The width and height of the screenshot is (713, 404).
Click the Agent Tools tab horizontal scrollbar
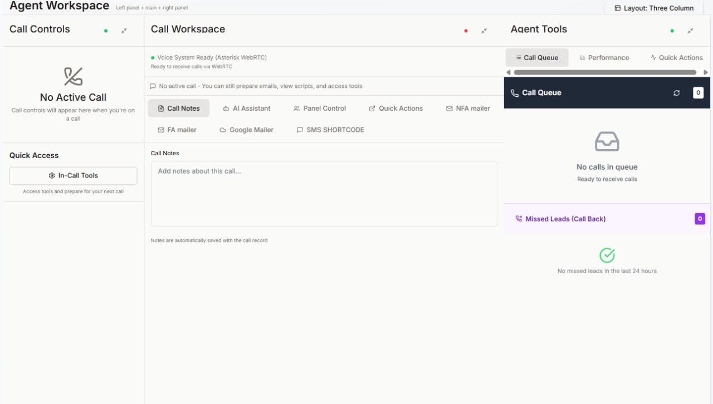point(605,72)
